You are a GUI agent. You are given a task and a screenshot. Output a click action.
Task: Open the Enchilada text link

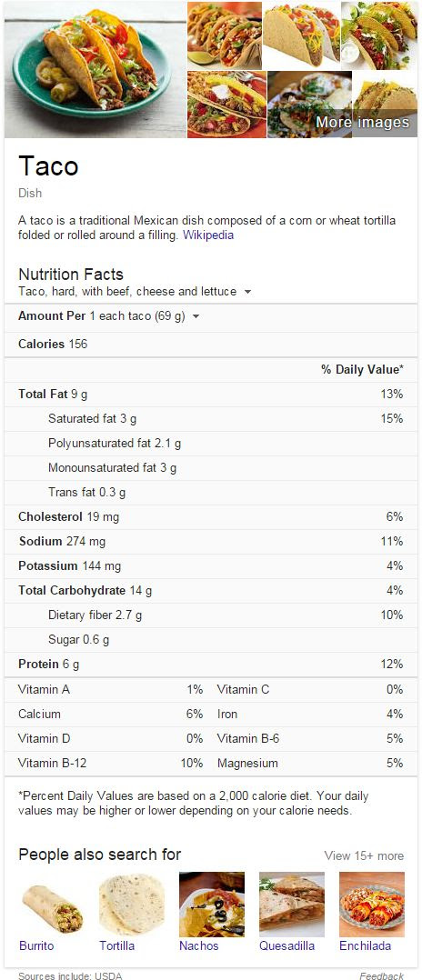click(365, 945)
